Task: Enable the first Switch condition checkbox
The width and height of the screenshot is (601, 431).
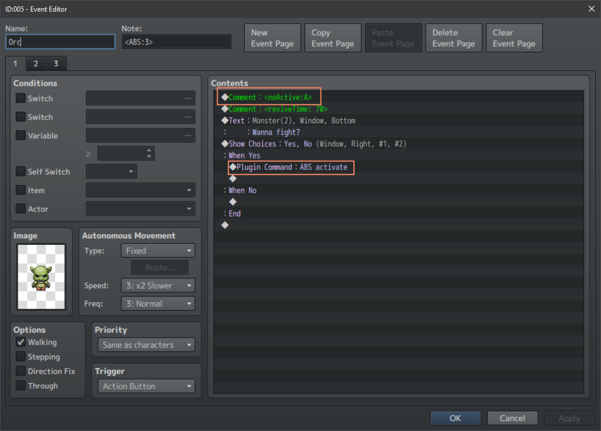Action: pos(21,98)
